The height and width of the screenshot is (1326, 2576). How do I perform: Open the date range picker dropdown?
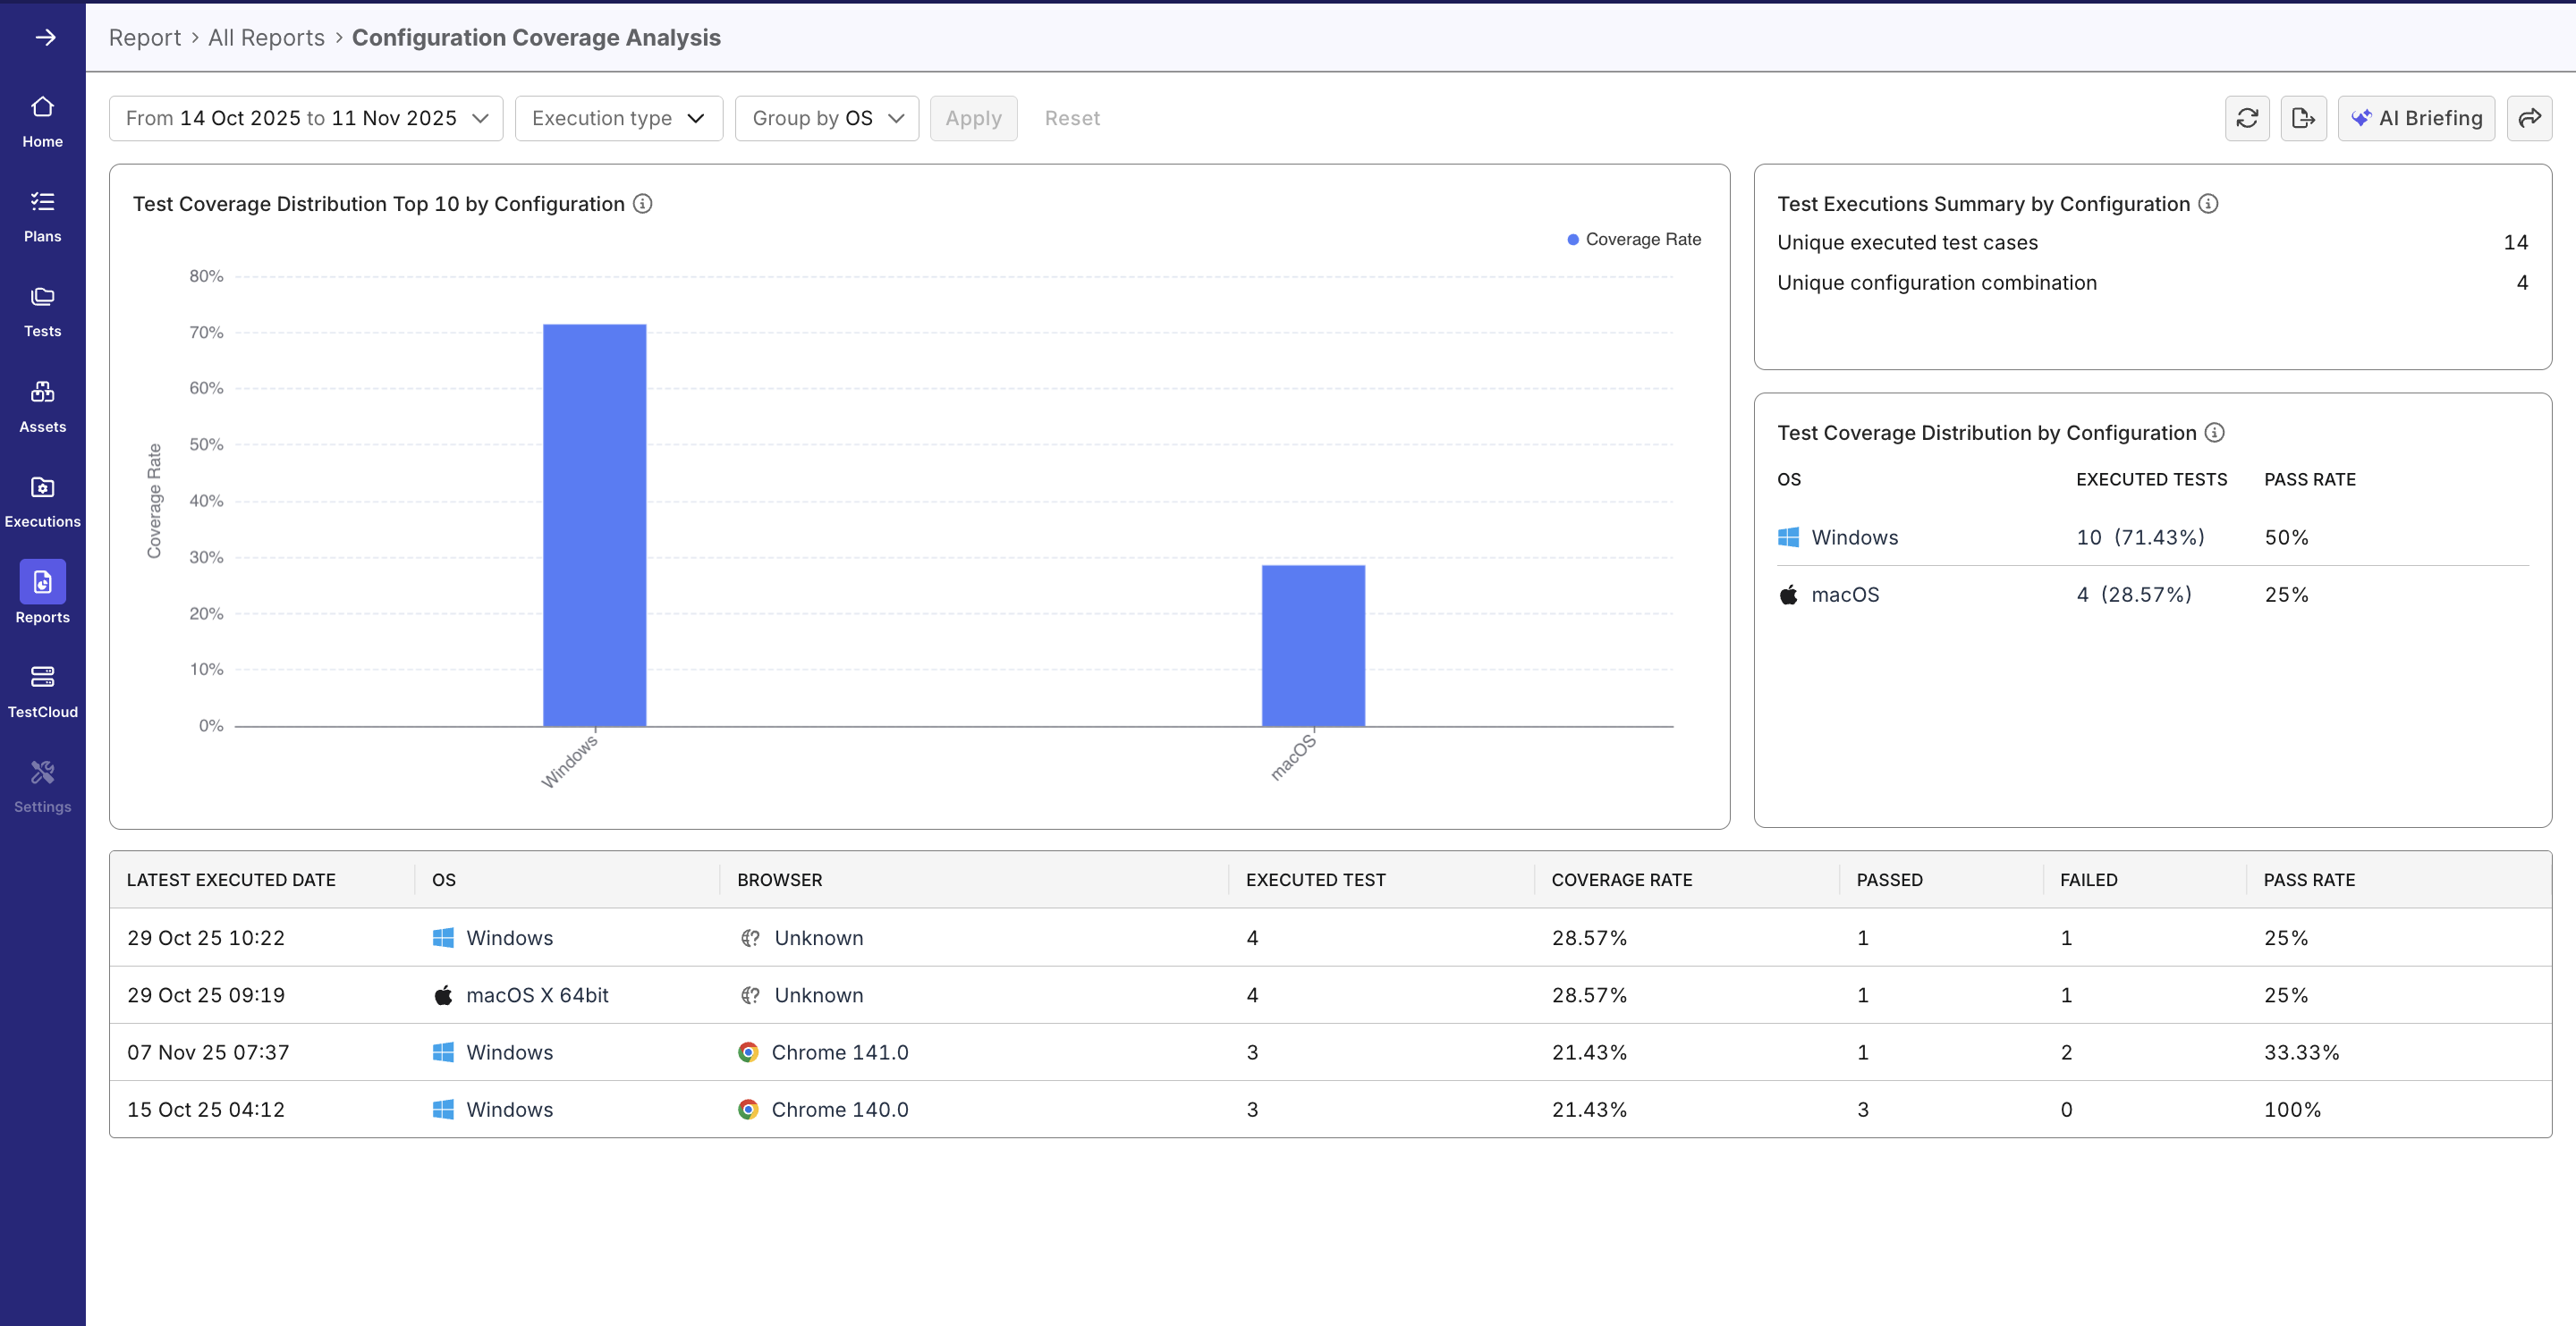[x=305, y=118]
